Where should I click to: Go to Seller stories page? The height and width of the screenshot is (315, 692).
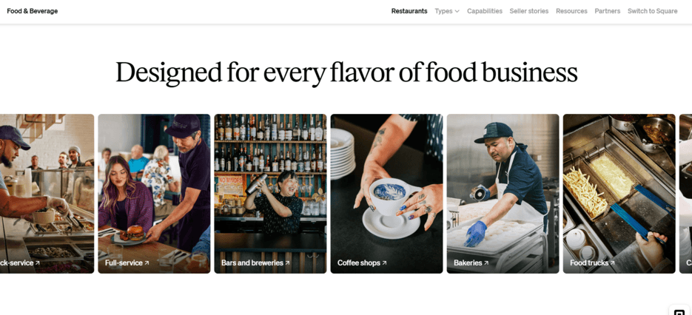[528, 11]
